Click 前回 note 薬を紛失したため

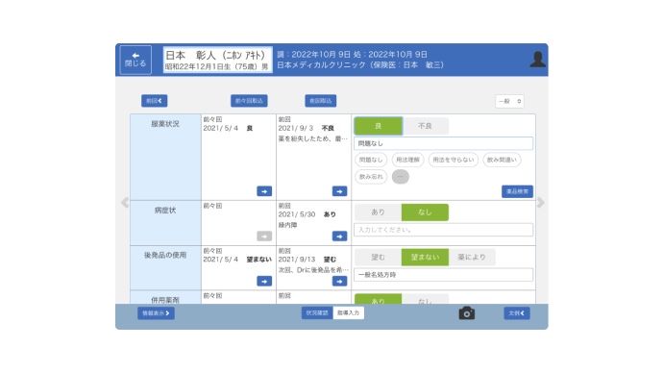(312, 138)
